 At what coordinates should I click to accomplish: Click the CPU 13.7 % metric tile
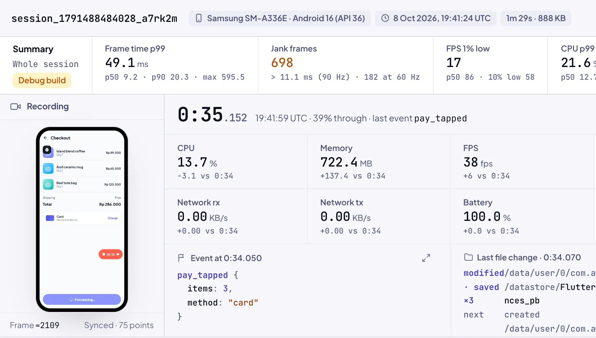pyautogui.click(x=236, y=162)
